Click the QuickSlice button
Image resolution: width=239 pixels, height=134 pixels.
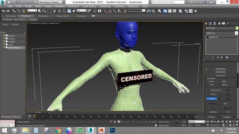[213, 112]
